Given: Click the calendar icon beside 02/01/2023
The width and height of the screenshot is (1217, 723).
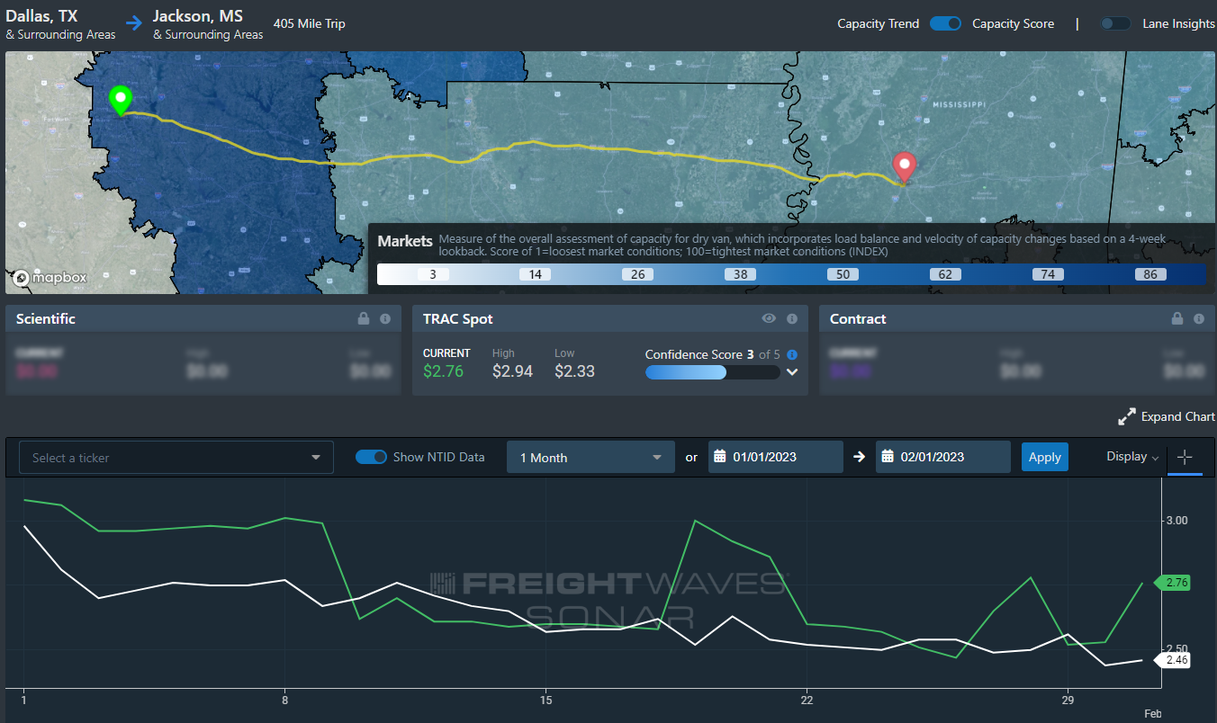Looking at the screenshot, I should point(888,457).
